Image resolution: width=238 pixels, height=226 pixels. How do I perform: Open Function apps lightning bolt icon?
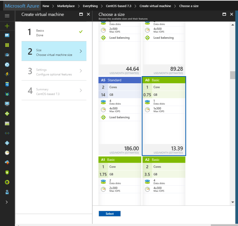(7, 74)
